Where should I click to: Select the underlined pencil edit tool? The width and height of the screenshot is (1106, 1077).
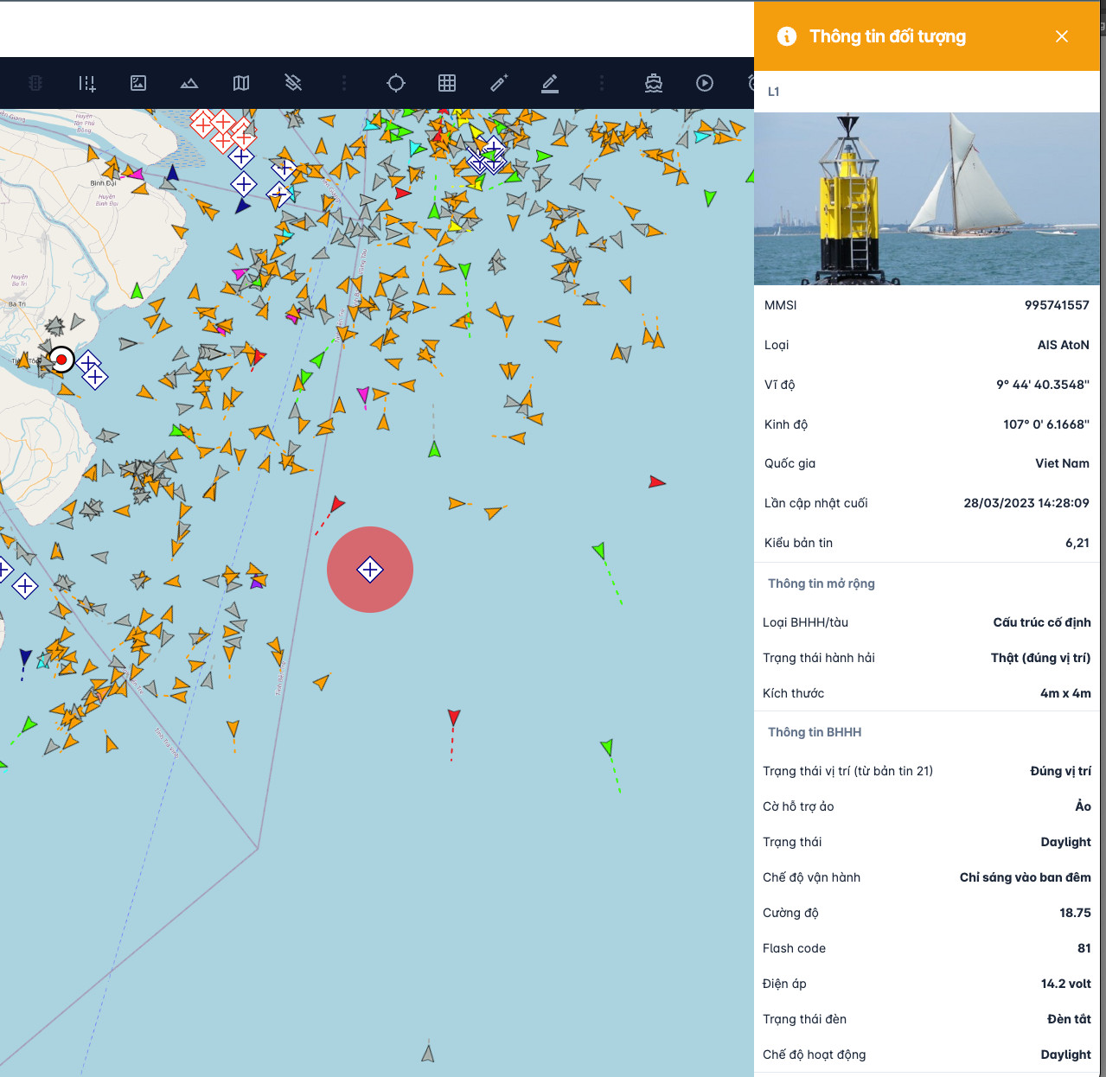click(550, 83)
